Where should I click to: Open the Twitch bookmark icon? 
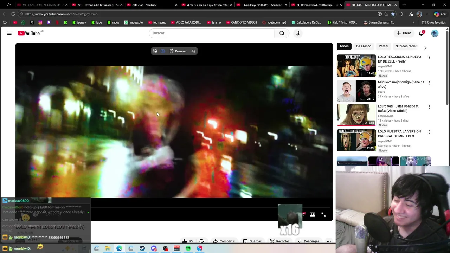click(49, 22)
